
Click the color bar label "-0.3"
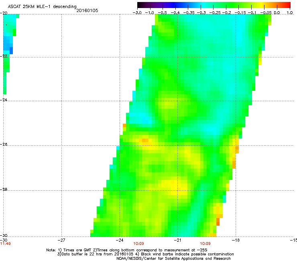click(x=201, y=13)
